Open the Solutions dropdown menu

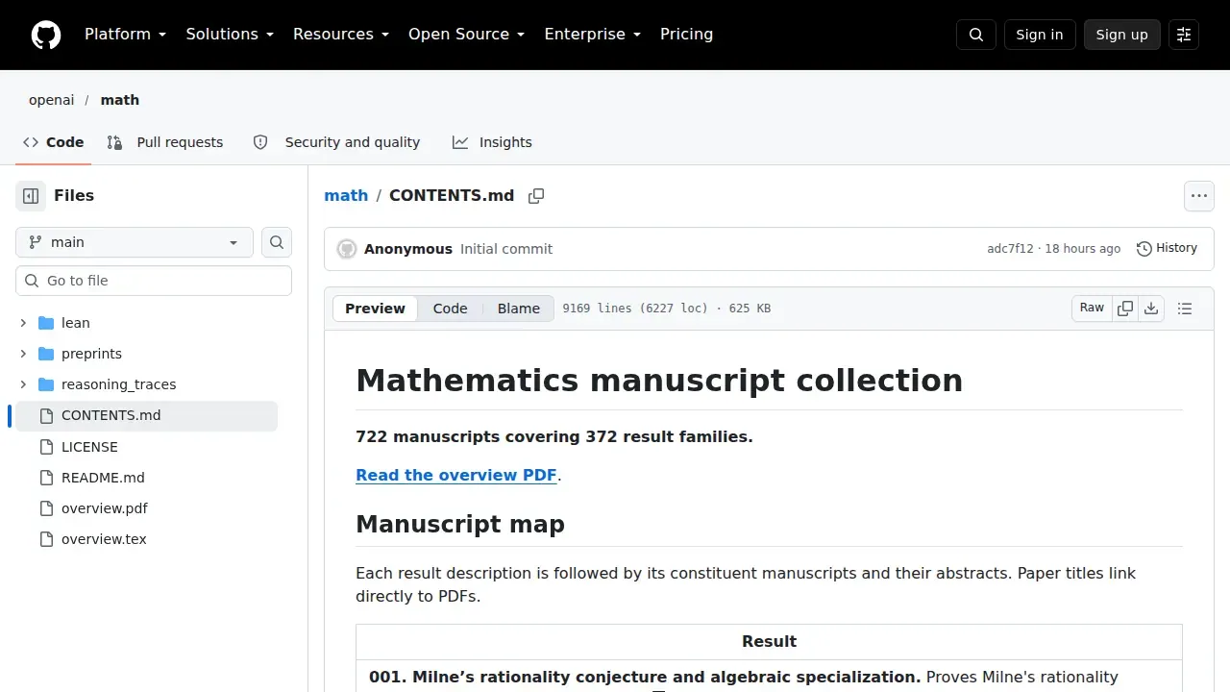[x=230, y=35]
